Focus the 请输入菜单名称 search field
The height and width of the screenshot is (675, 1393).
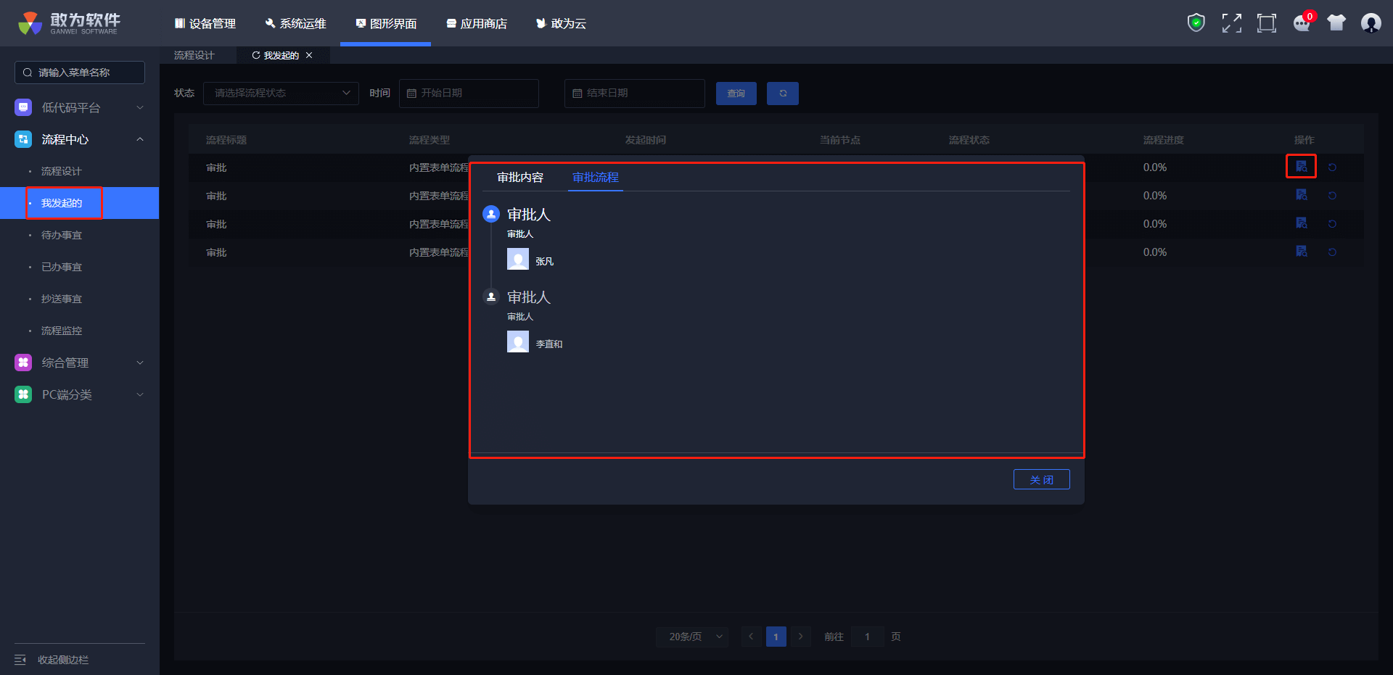coord(80,73)
